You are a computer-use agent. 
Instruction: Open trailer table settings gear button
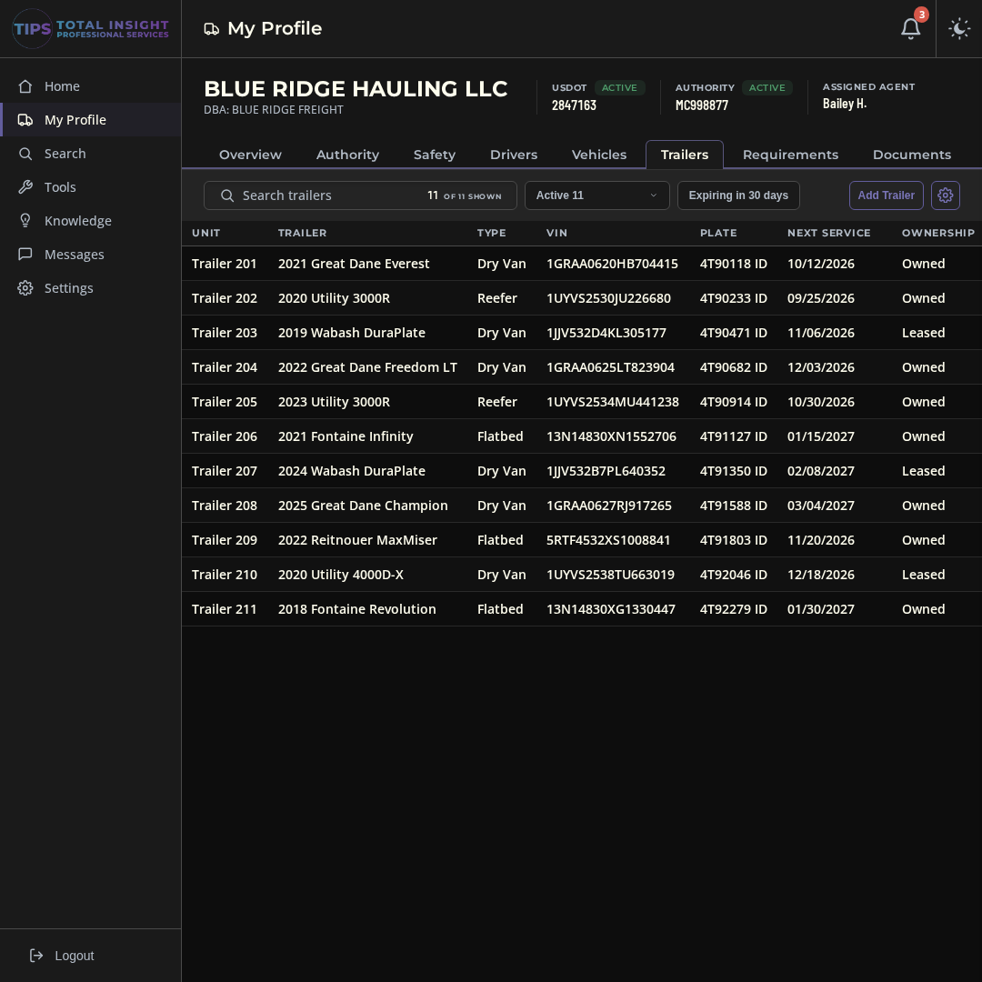pyautogui.click(x=945, y=195)
